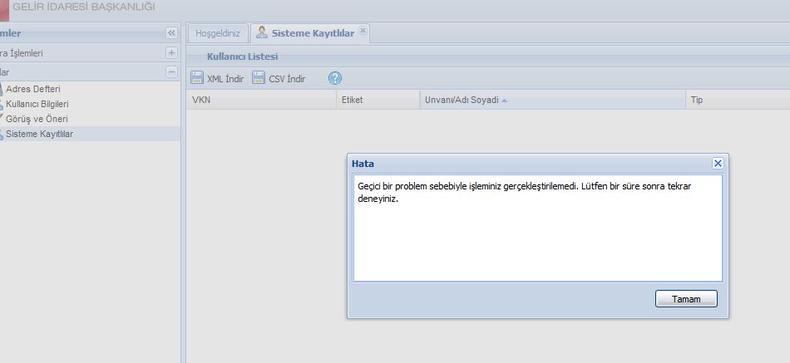Close the Sisteme Kayıtlılar tab
The width and height of the screenshot is (790, 363).
pyautogui.click(x=363, y=31)
